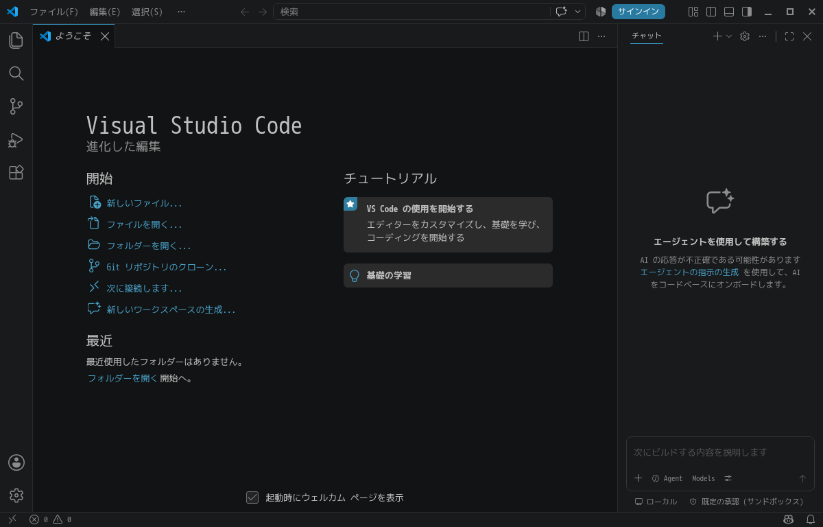823x527 pixels.
Task: Uncheck 起動時にウェルカム ページを表示 checkbox
Action: (x=252, y=497)
